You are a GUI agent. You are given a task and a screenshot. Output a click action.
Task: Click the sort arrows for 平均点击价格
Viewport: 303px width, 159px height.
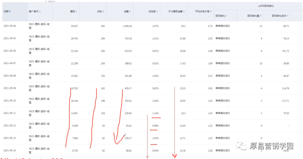tap(211, 12)
